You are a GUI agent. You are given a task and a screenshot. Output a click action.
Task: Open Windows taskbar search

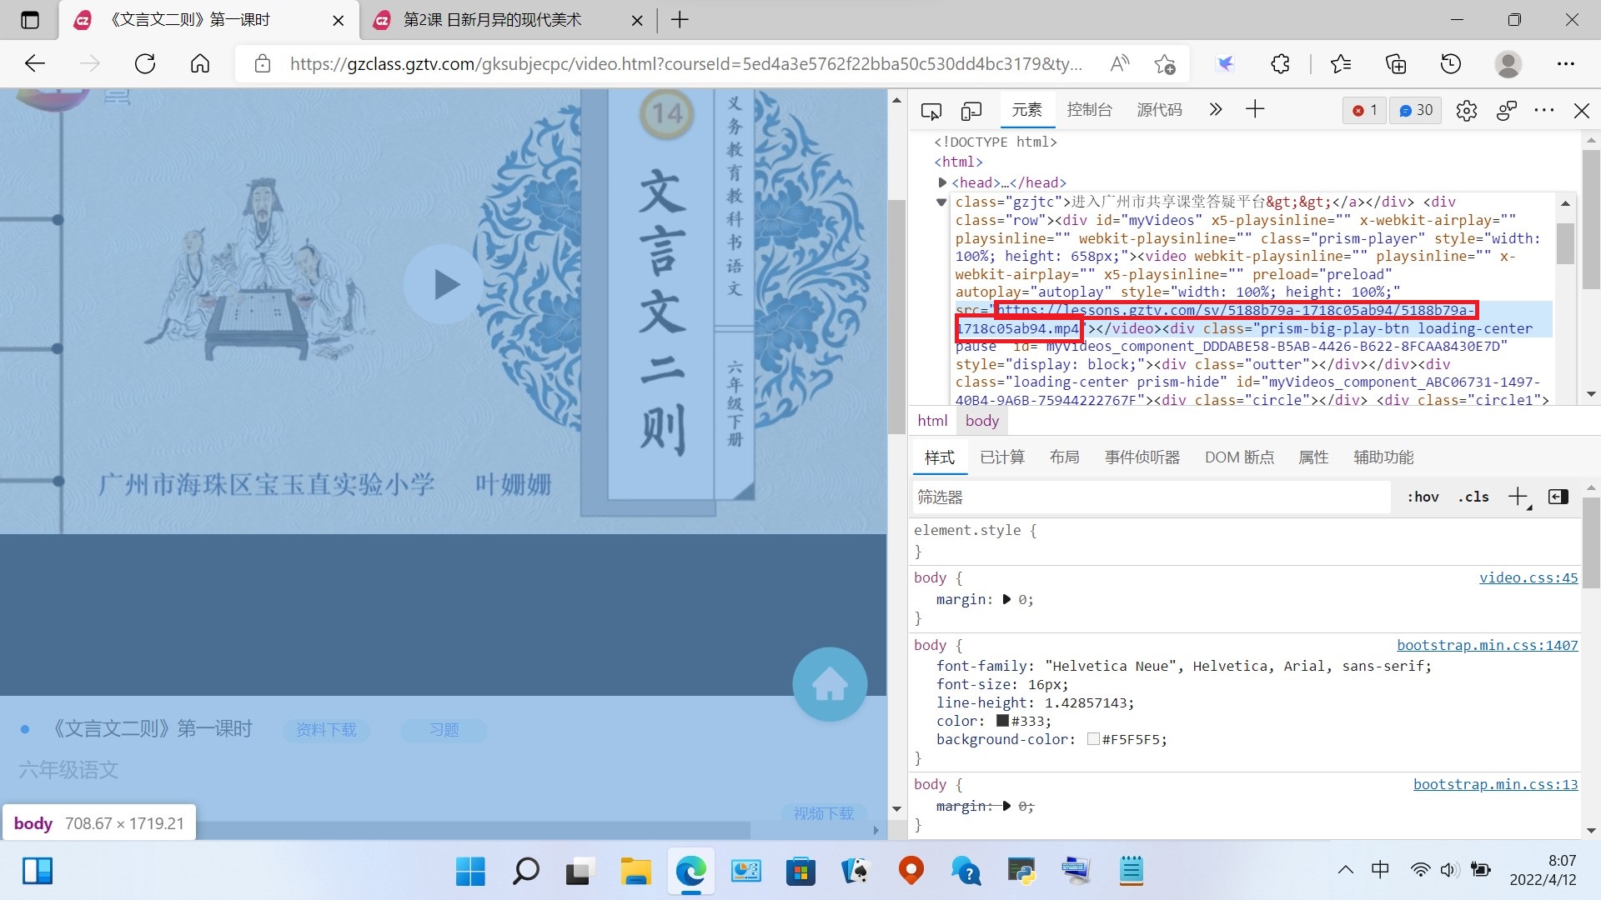pos(525,872)
